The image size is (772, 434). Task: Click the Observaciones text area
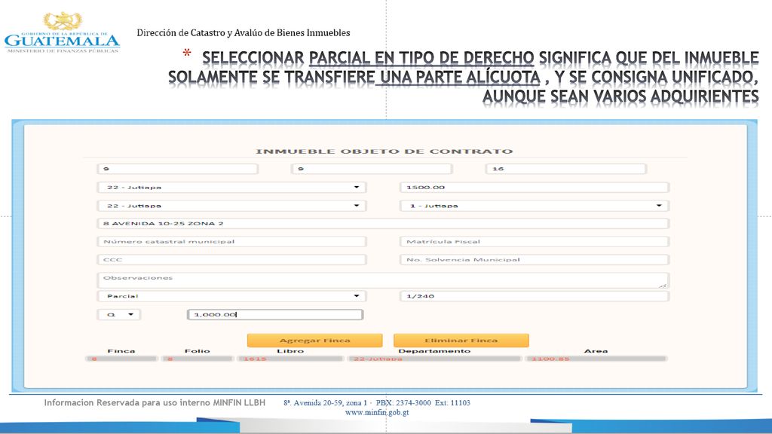tap(383, 280)
